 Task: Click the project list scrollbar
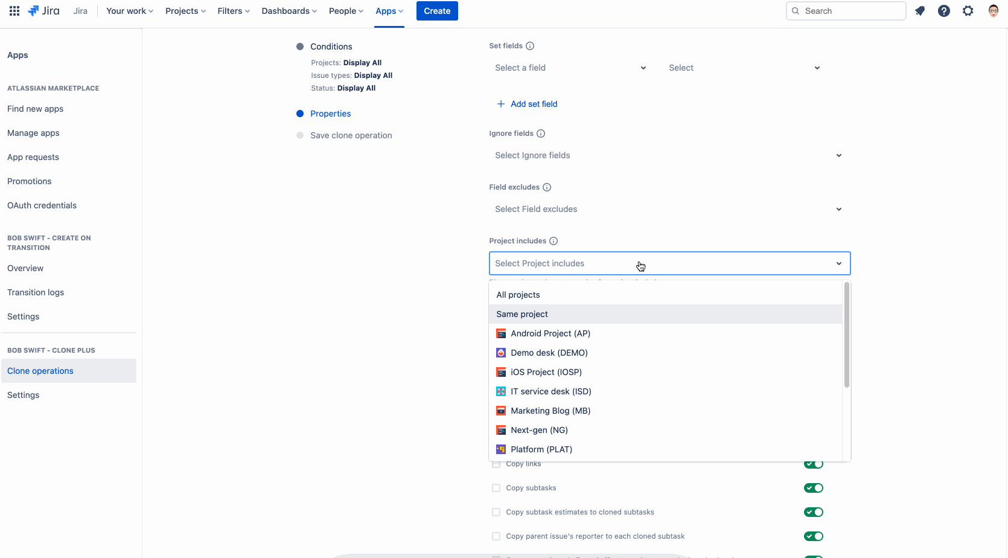847,335
